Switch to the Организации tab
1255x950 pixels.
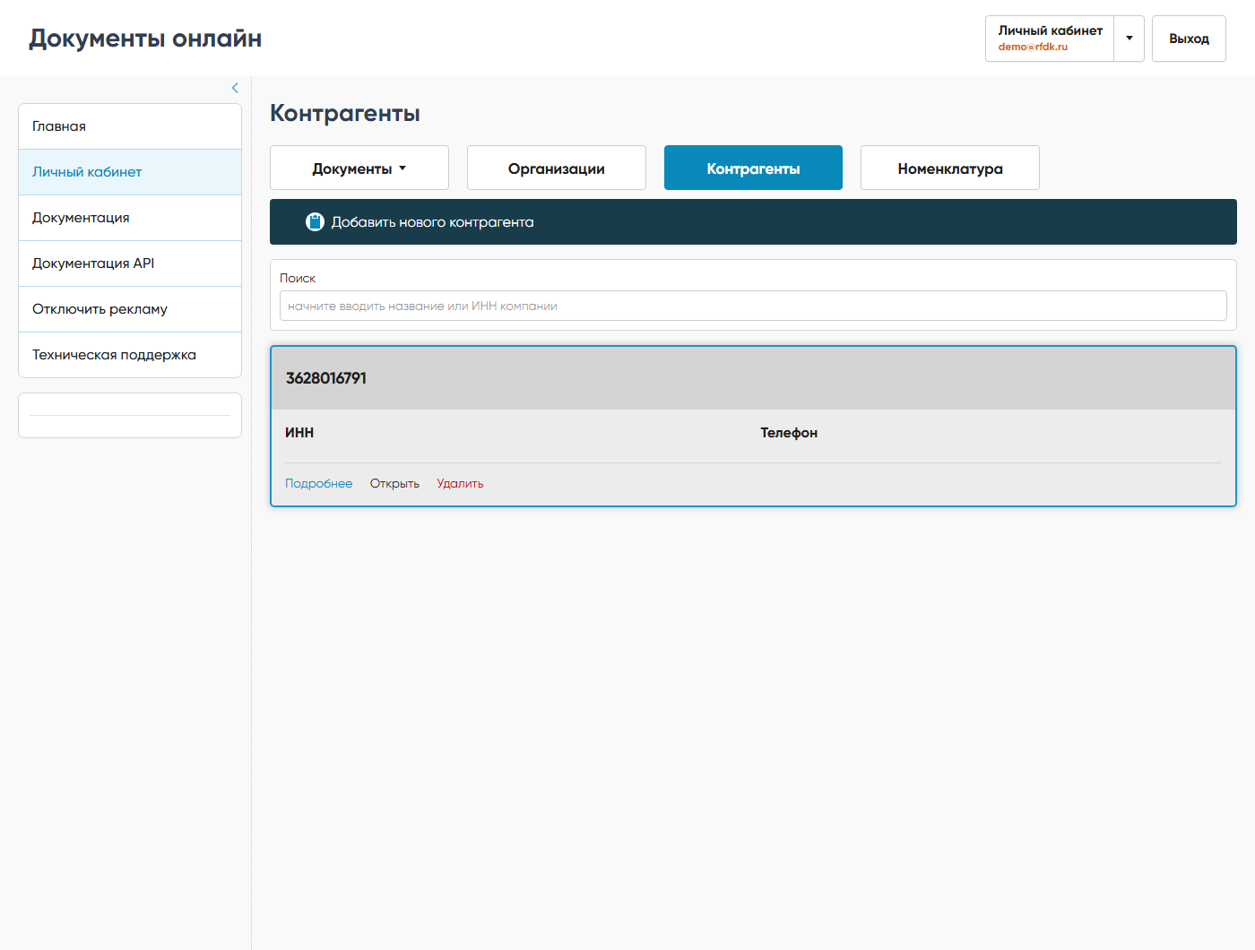click(x=557, y=168)
